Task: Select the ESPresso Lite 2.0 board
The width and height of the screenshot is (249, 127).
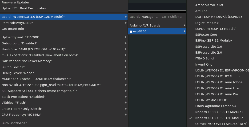Action: (x=208, y=52)
